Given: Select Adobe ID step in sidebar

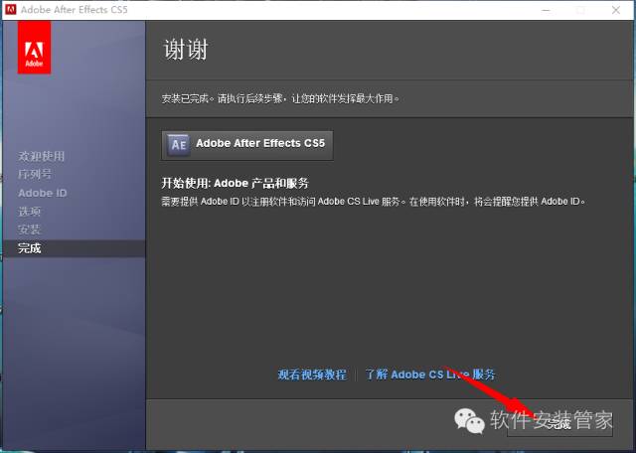Looking at the screenshot, I should (x=42, y=193).
